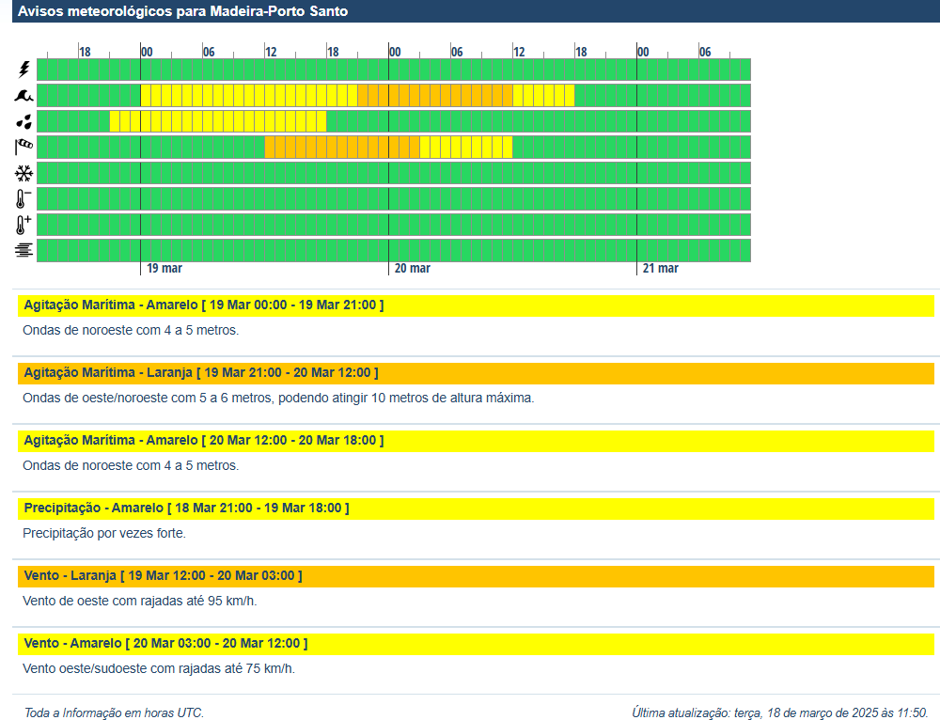The image size is (940, 720).
Task: Click the yellow segment of the precipitation row
Action: pos(218,121)
